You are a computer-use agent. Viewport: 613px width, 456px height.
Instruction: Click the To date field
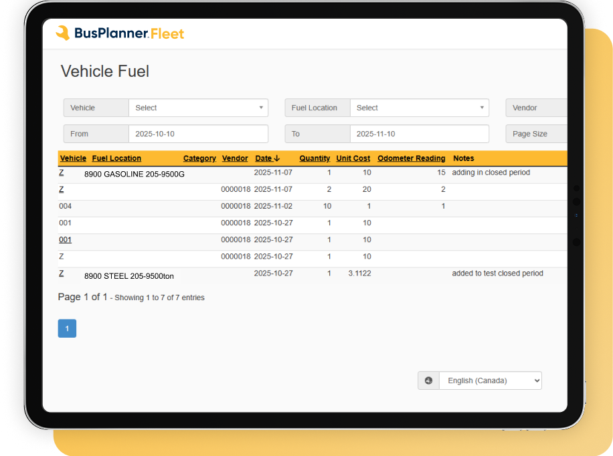tap(419, 134)
